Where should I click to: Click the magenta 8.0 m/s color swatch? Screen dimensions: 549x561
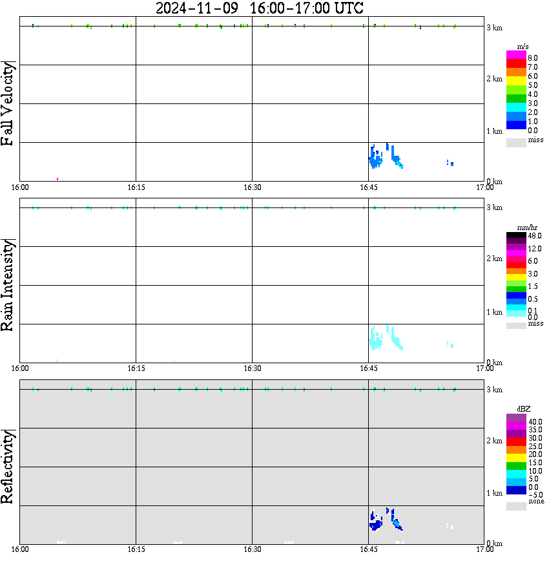tap(516, 55)
